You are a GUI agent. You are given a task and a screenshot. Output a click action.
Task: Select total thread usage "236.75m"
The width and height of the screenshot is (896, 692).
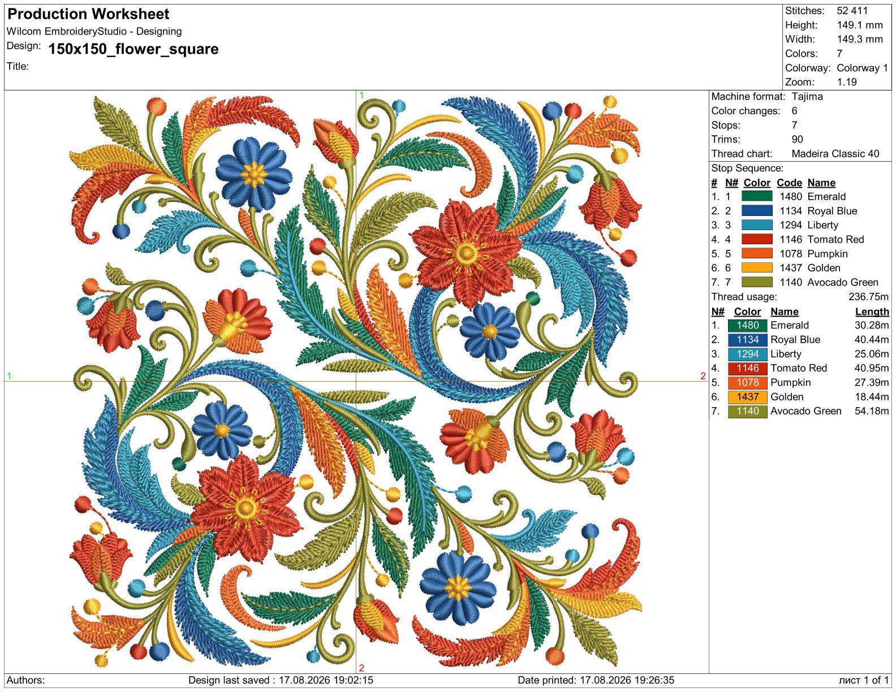tap(869, 297)
